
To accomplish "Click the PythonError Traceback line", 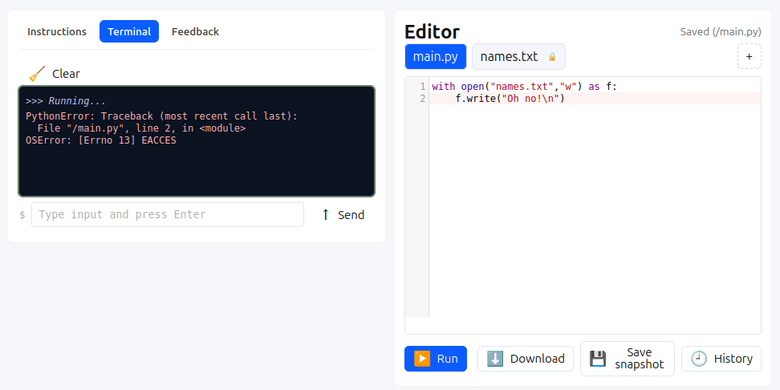I will [x=161, y=116].
